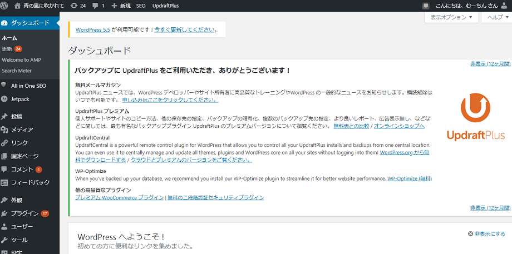Screen dimensions: 512x254
Task: Click the updates refresh icon showing 24
Action: (x=74, y=6)
